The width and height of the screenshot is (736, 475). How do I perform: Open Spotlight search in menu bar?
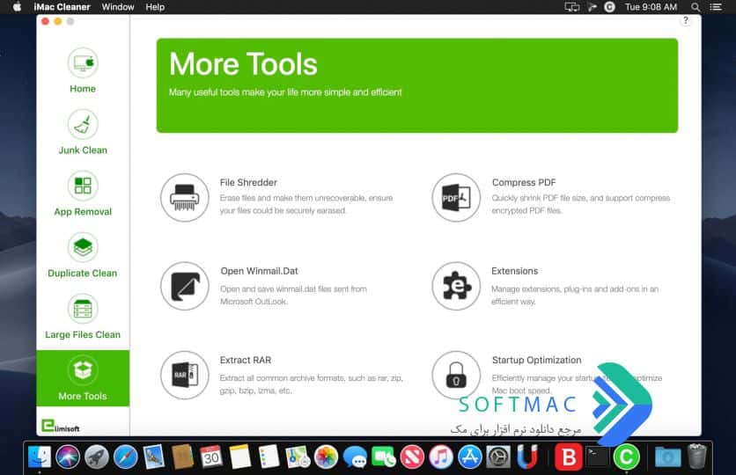pyautogui.click(x=696, y=7)
